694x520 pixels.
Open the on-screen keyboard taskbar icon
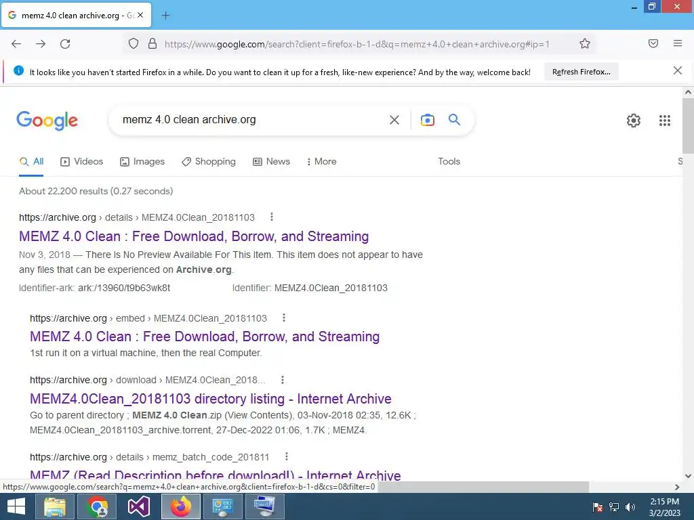click(265, 506)
